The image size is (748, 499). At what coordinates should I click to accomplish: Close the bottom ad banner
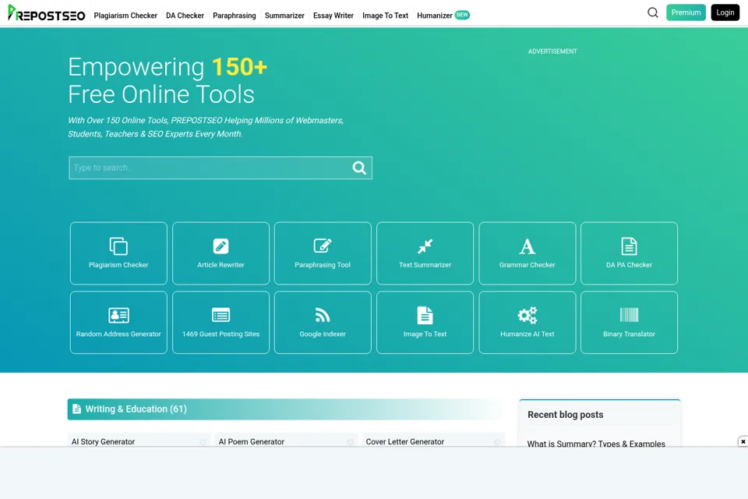click(743, 442)
